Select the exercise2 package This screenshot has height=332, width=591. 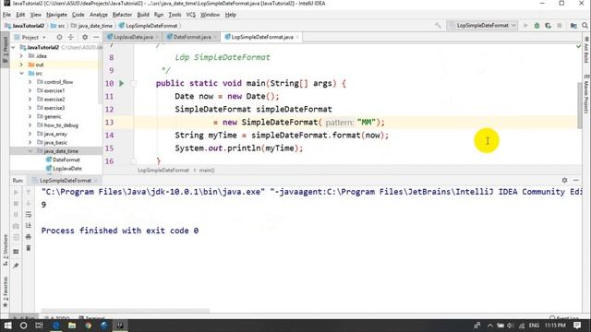(x=54, y=99)
